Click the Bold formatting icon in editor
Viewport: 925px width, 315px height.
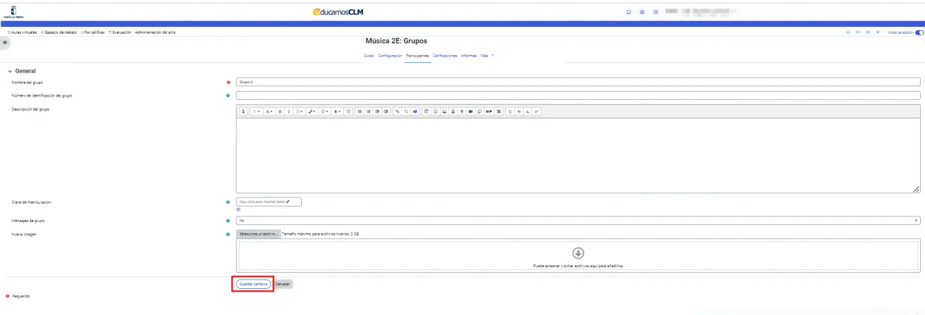280,111
